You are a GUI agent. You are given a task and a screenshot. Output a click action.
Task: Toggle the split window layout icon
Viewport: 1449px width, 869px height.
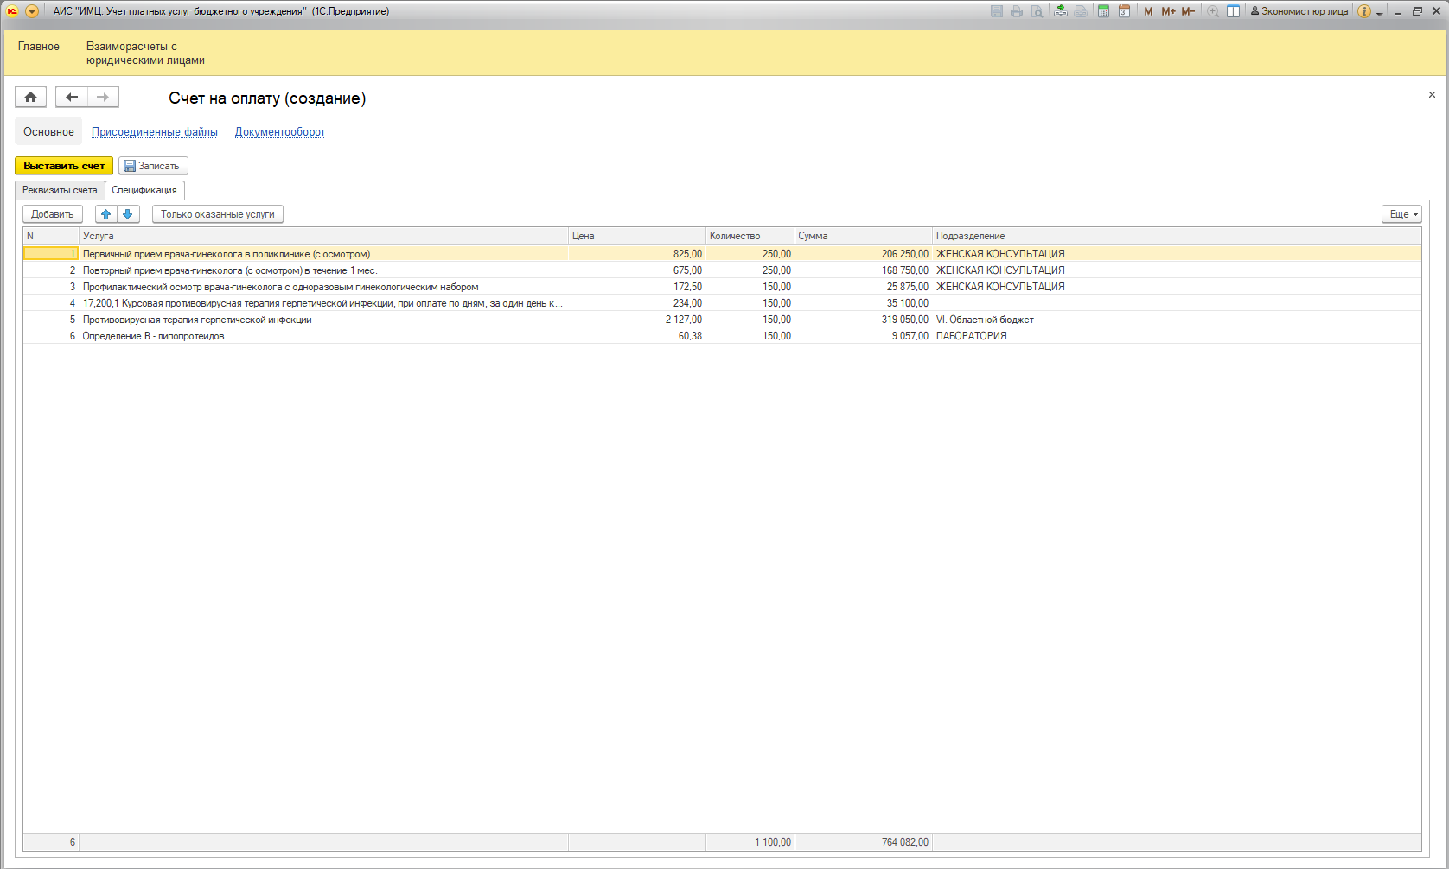tap(1234, 11)
